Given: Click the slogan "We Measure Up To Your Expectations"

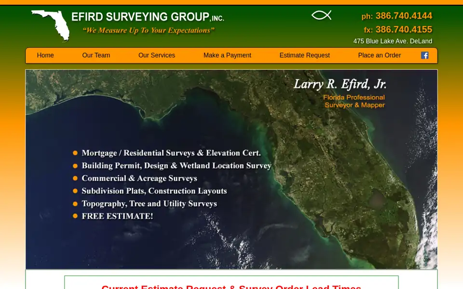Looking at the screenshot, I should pyautogui.click(x=149, y=30).
